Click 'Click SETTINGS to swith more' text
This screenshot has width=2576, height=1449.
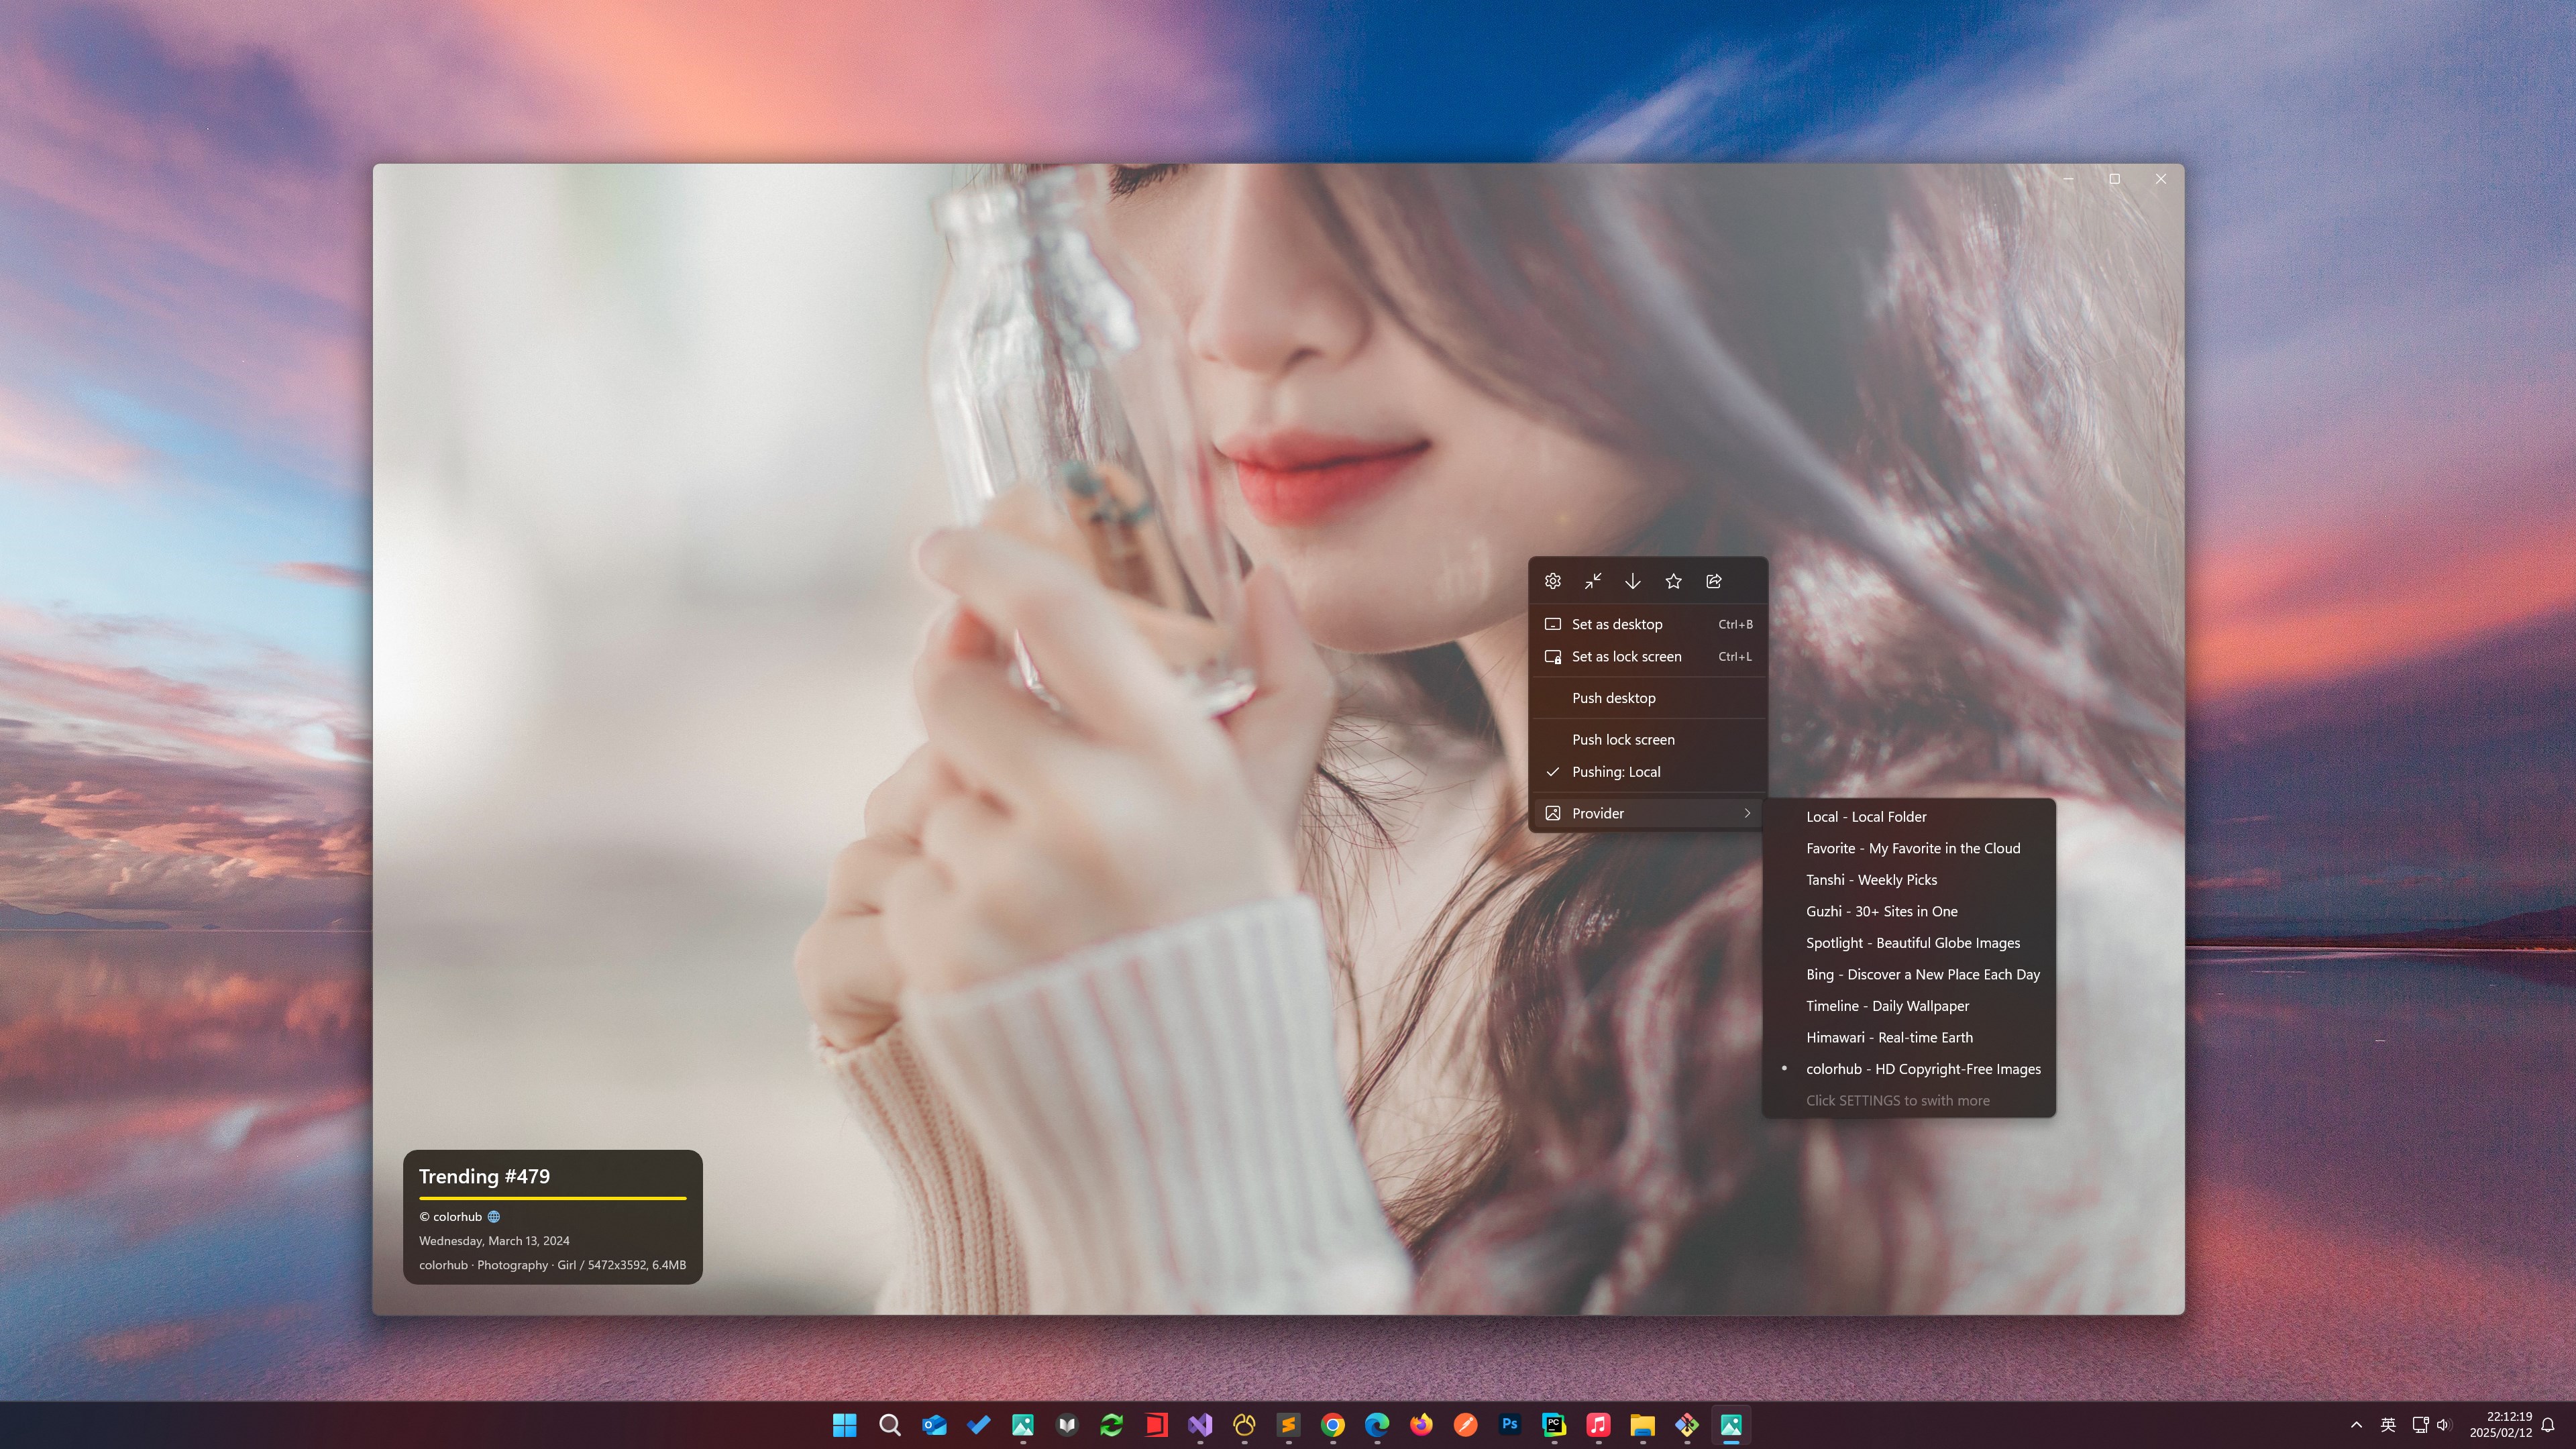click(1897, 1100)
